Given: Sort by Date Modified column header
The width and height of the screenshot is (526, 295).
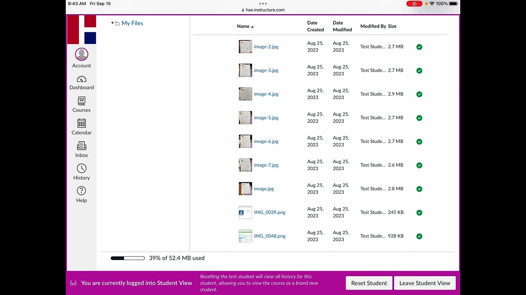Looking at the screenshot, I should (x=342, y=26).
